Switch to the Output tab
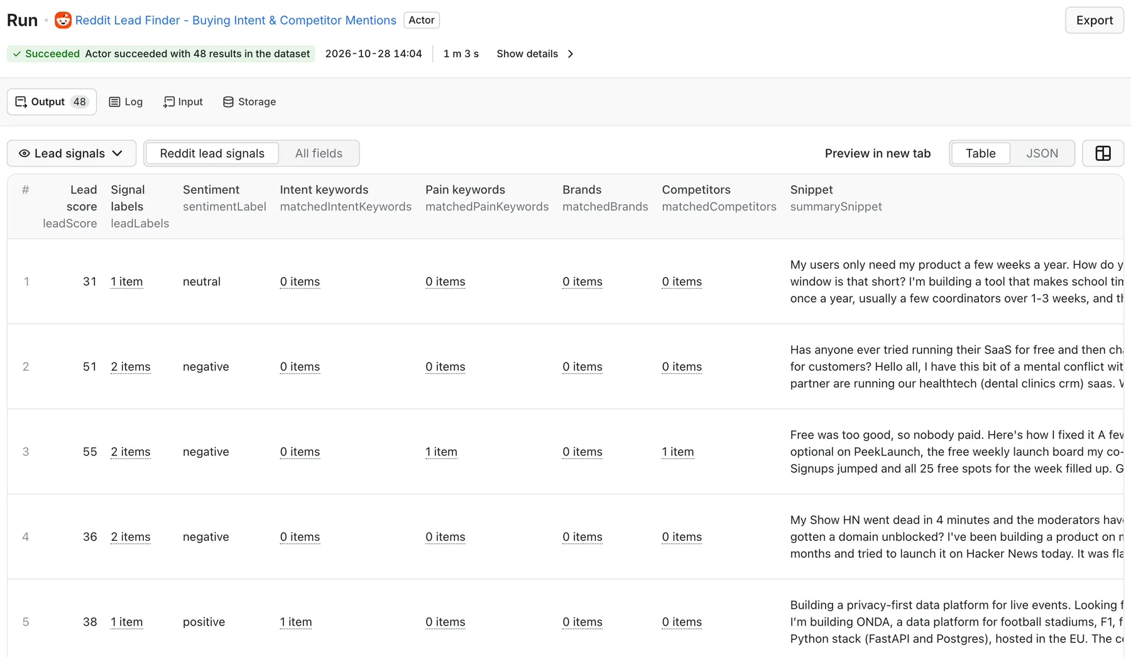This screenshot has height=657, width=1131. click(52, 102)
